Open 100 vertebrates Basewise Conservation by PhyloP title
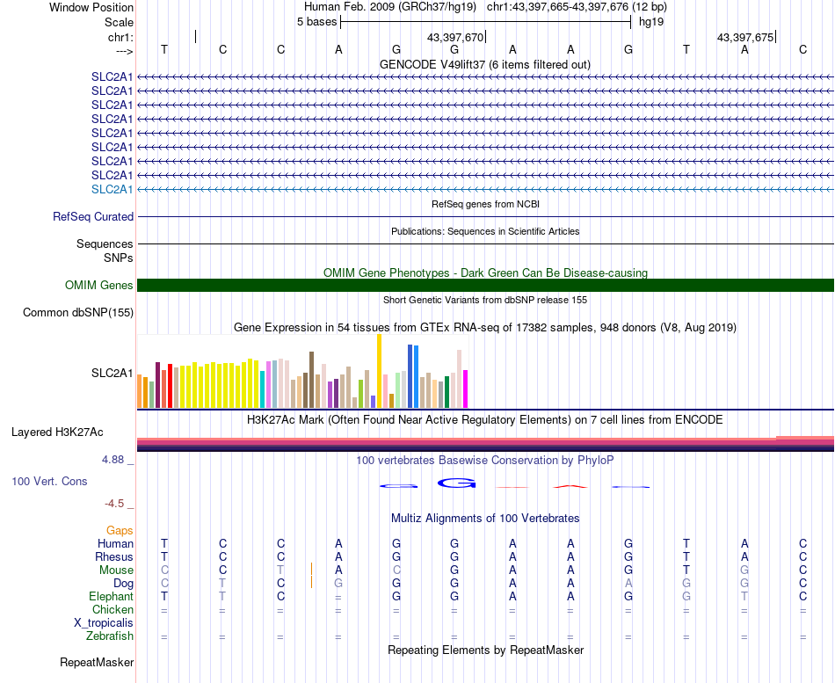The width and height of the screenshot is (835, 683). coord(484,461)
